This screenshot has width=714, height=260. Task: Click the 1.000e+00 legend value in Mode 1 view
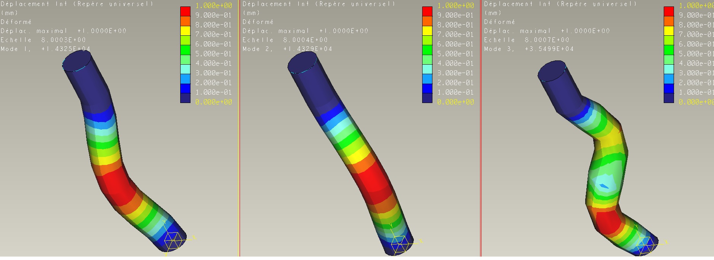coord(214,6)
